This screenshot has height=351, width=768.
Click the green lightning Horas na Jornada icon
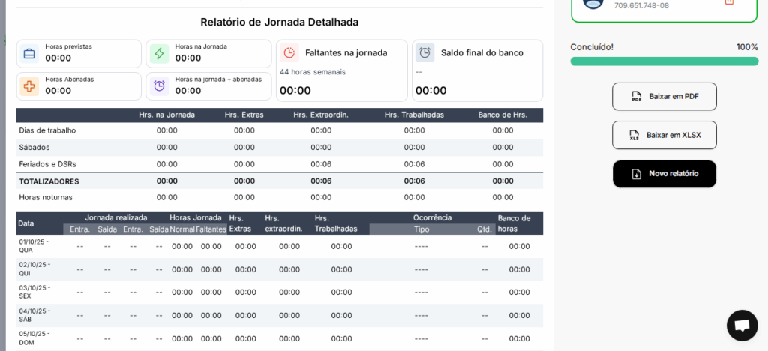point(159,53)
